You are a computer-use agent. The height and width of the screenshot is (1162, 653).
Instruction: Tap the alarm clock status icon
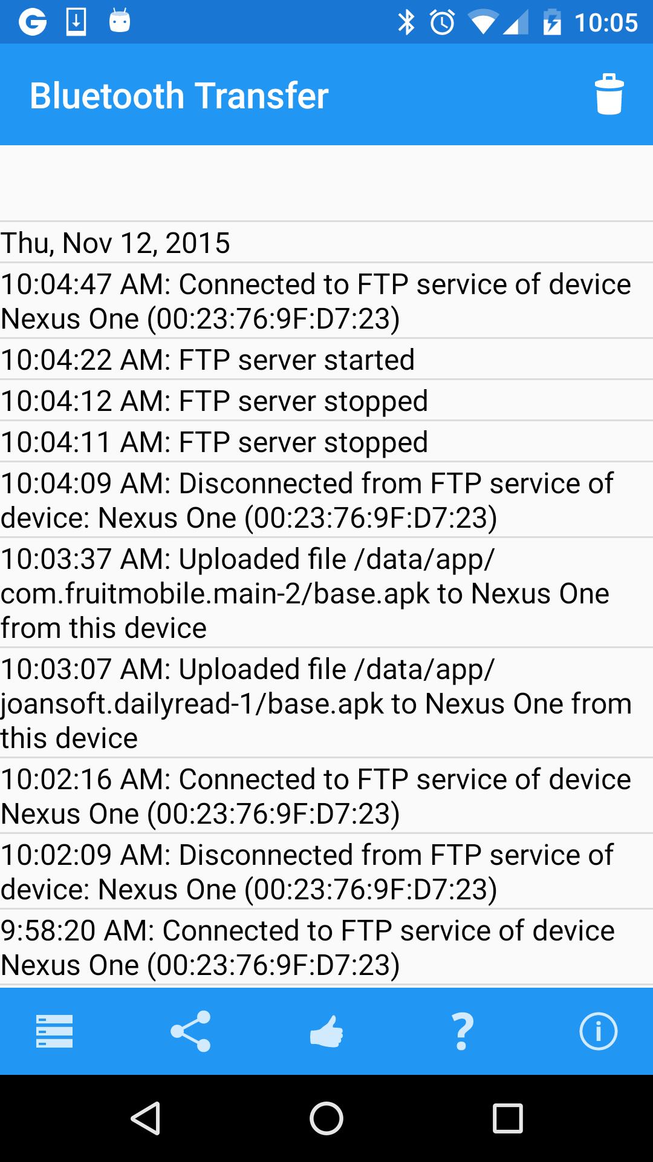(x=442, y=22)
